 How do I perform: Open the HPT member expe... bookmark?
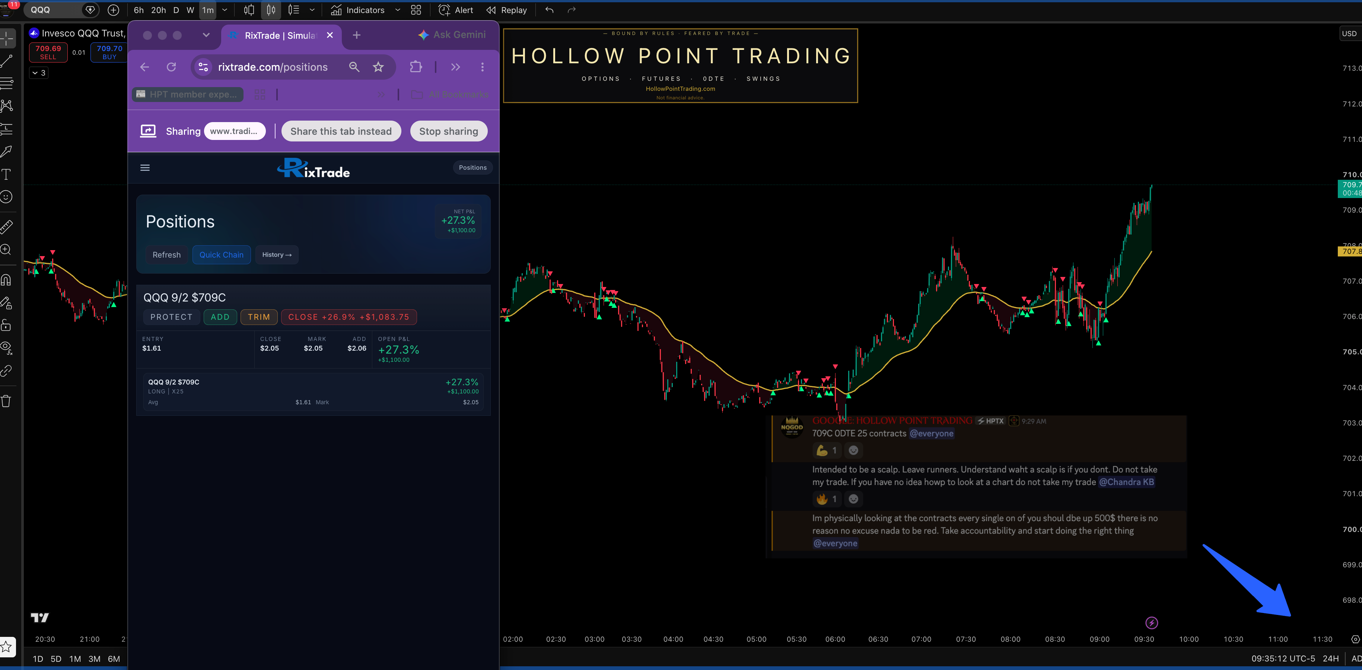tap(188, 95)
